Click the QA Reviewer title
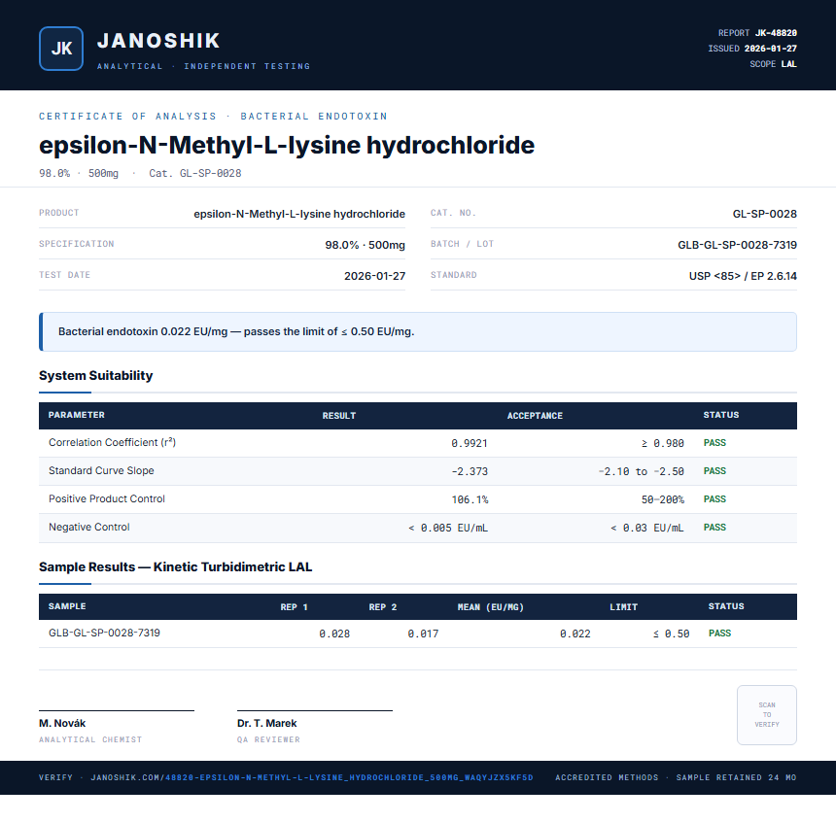The height and width of the screenshot is (822, 836). 268,740
